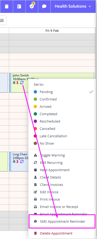This screenshot has height=239, width=97.
Task: Open the chat messages speech bubble icon
Action: click(44, 6)
